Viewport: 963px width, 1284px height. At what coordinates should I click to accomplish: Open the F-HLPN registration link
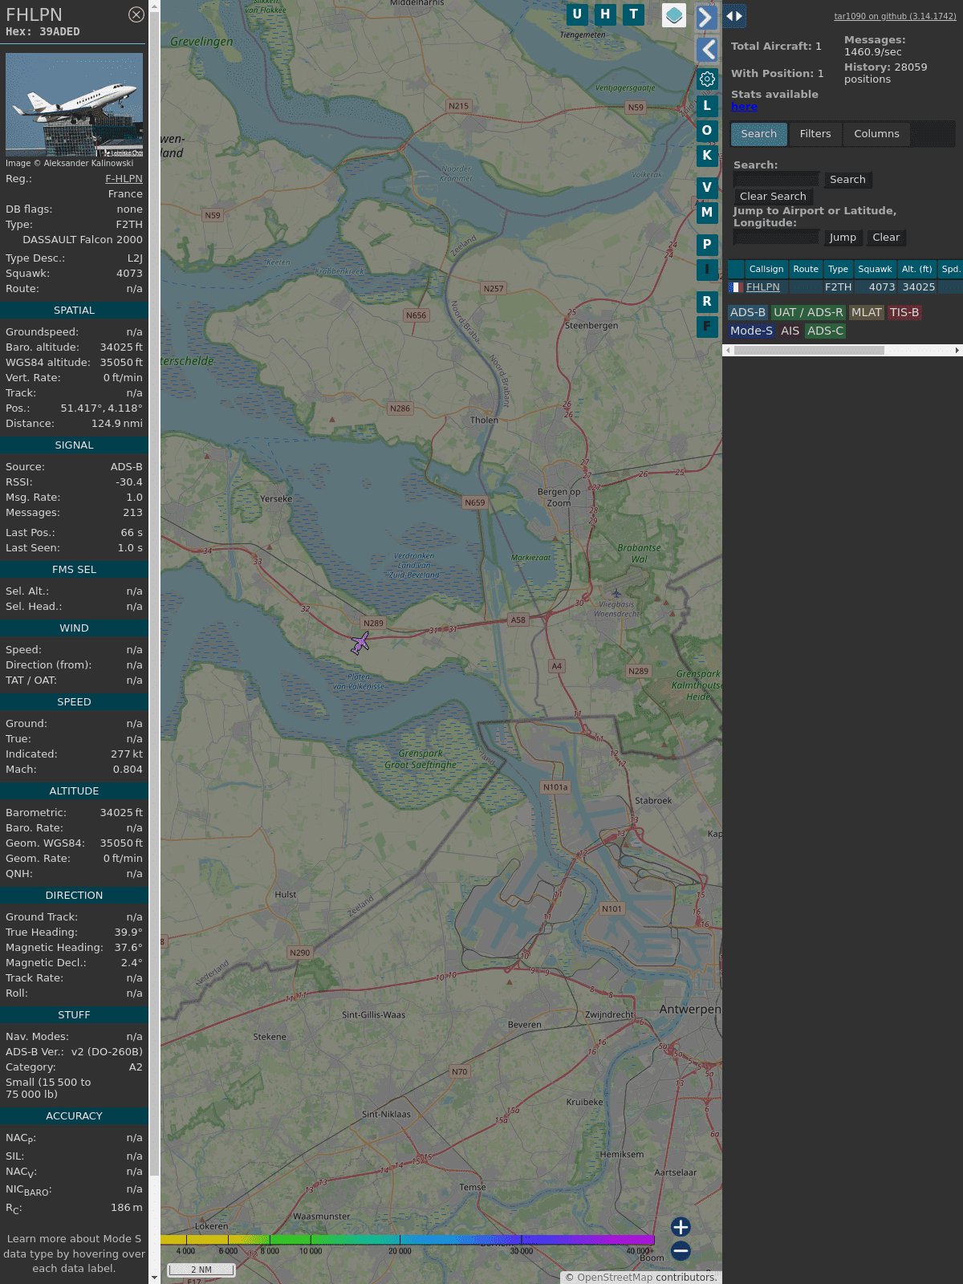[124, 179]
